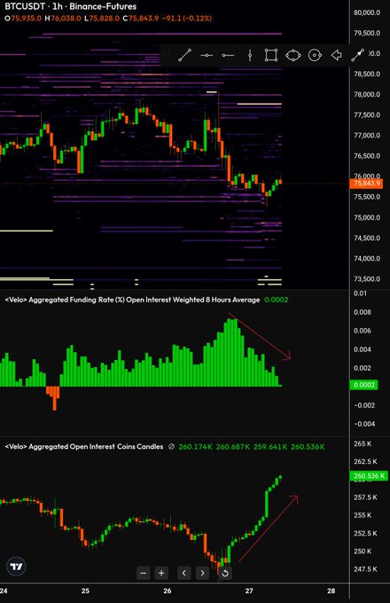Click the hidden-values icon beside Open Interest label
The image size is (390, 603).
tap(171, 446)
